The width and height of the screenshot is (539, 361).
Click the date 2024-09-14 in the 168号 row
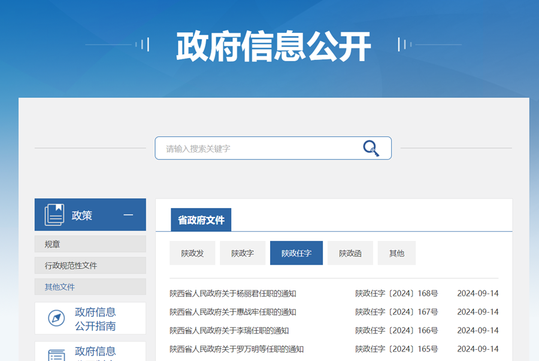point(477,293)
